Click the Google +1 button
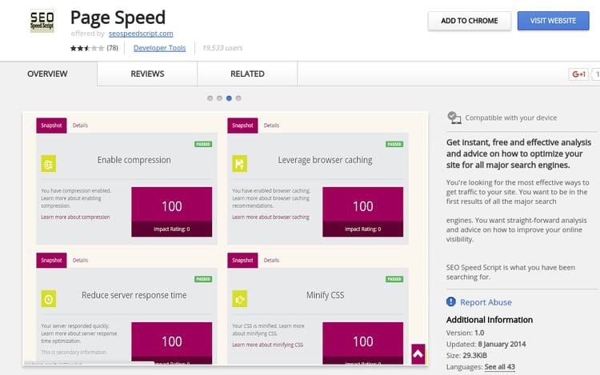Image resolution: width=600 pixels, height=375 pixels. [x=578, y=74]
